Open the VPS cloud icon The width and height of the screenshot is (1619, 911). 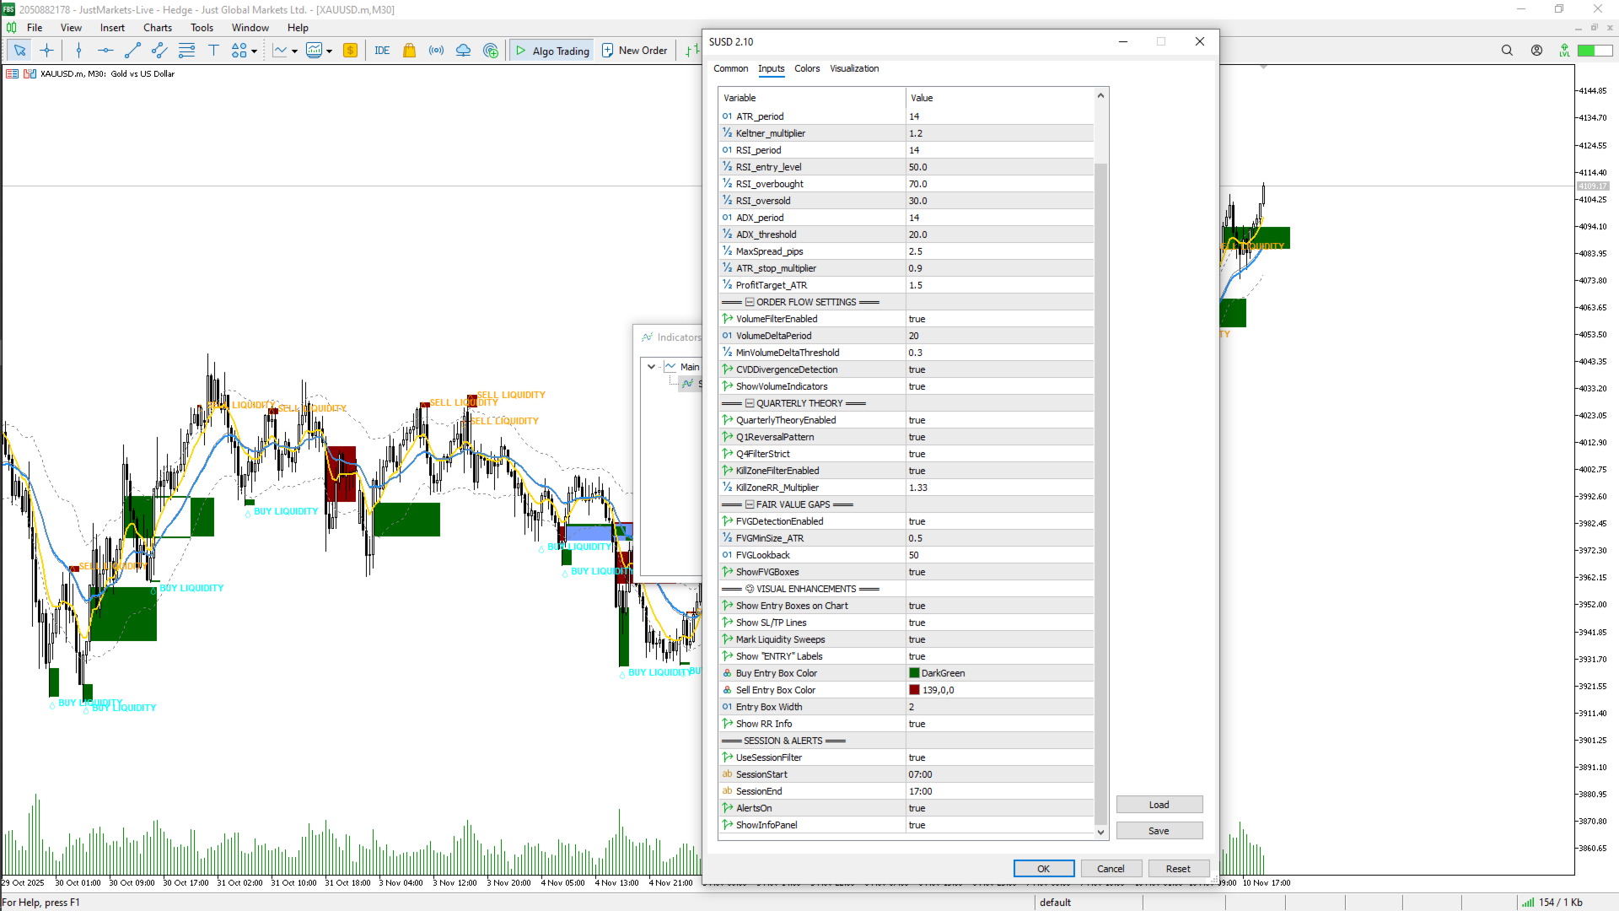[x=463, y=51]
